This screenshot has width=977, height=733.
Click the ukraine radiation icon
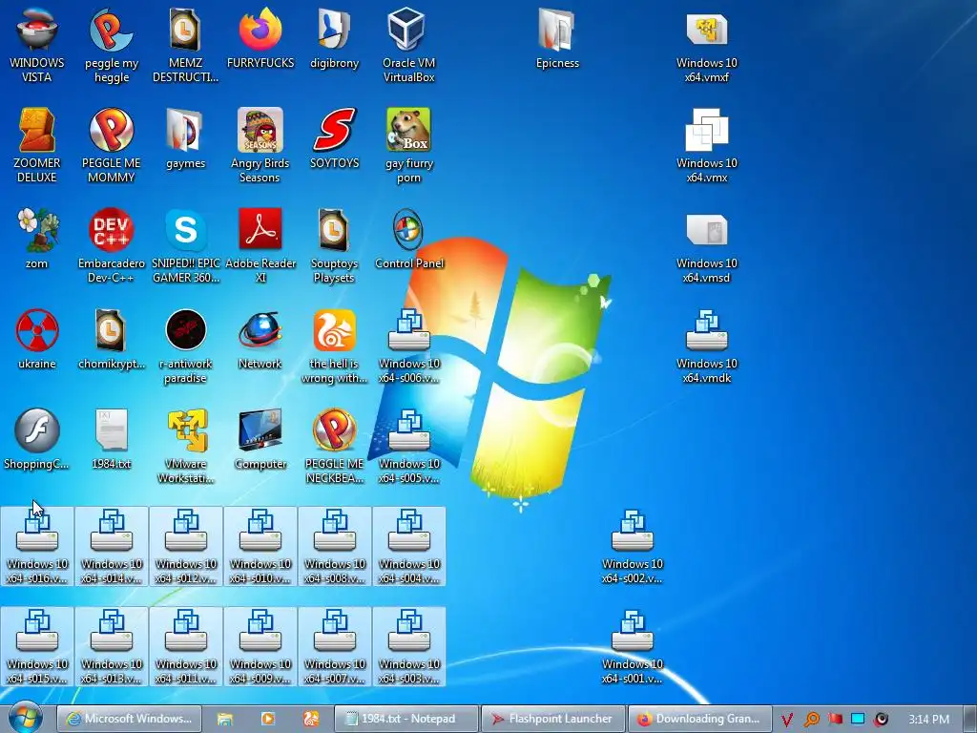[x=37, y=340]
